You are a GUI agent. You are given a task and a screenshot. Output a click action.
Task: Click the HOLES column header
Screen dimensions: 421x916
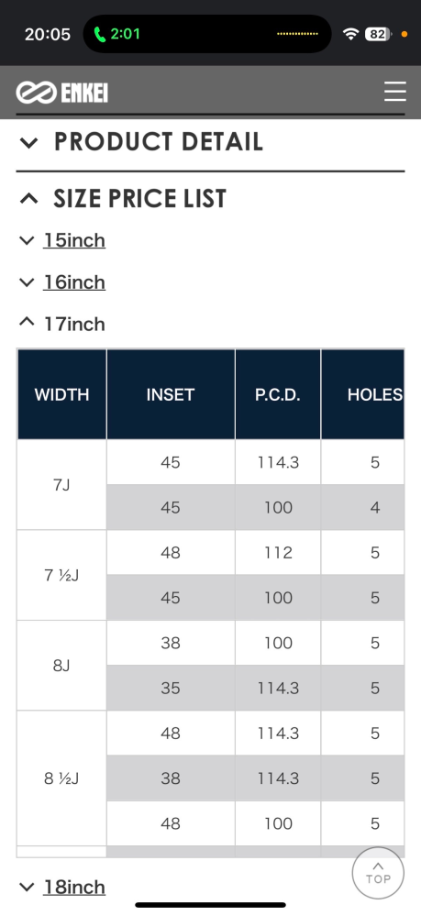click(362, 394)
